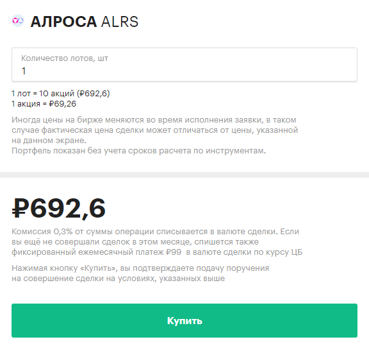
Task: Click the large ₽692,6 total amount
Action: click(58, 208)
